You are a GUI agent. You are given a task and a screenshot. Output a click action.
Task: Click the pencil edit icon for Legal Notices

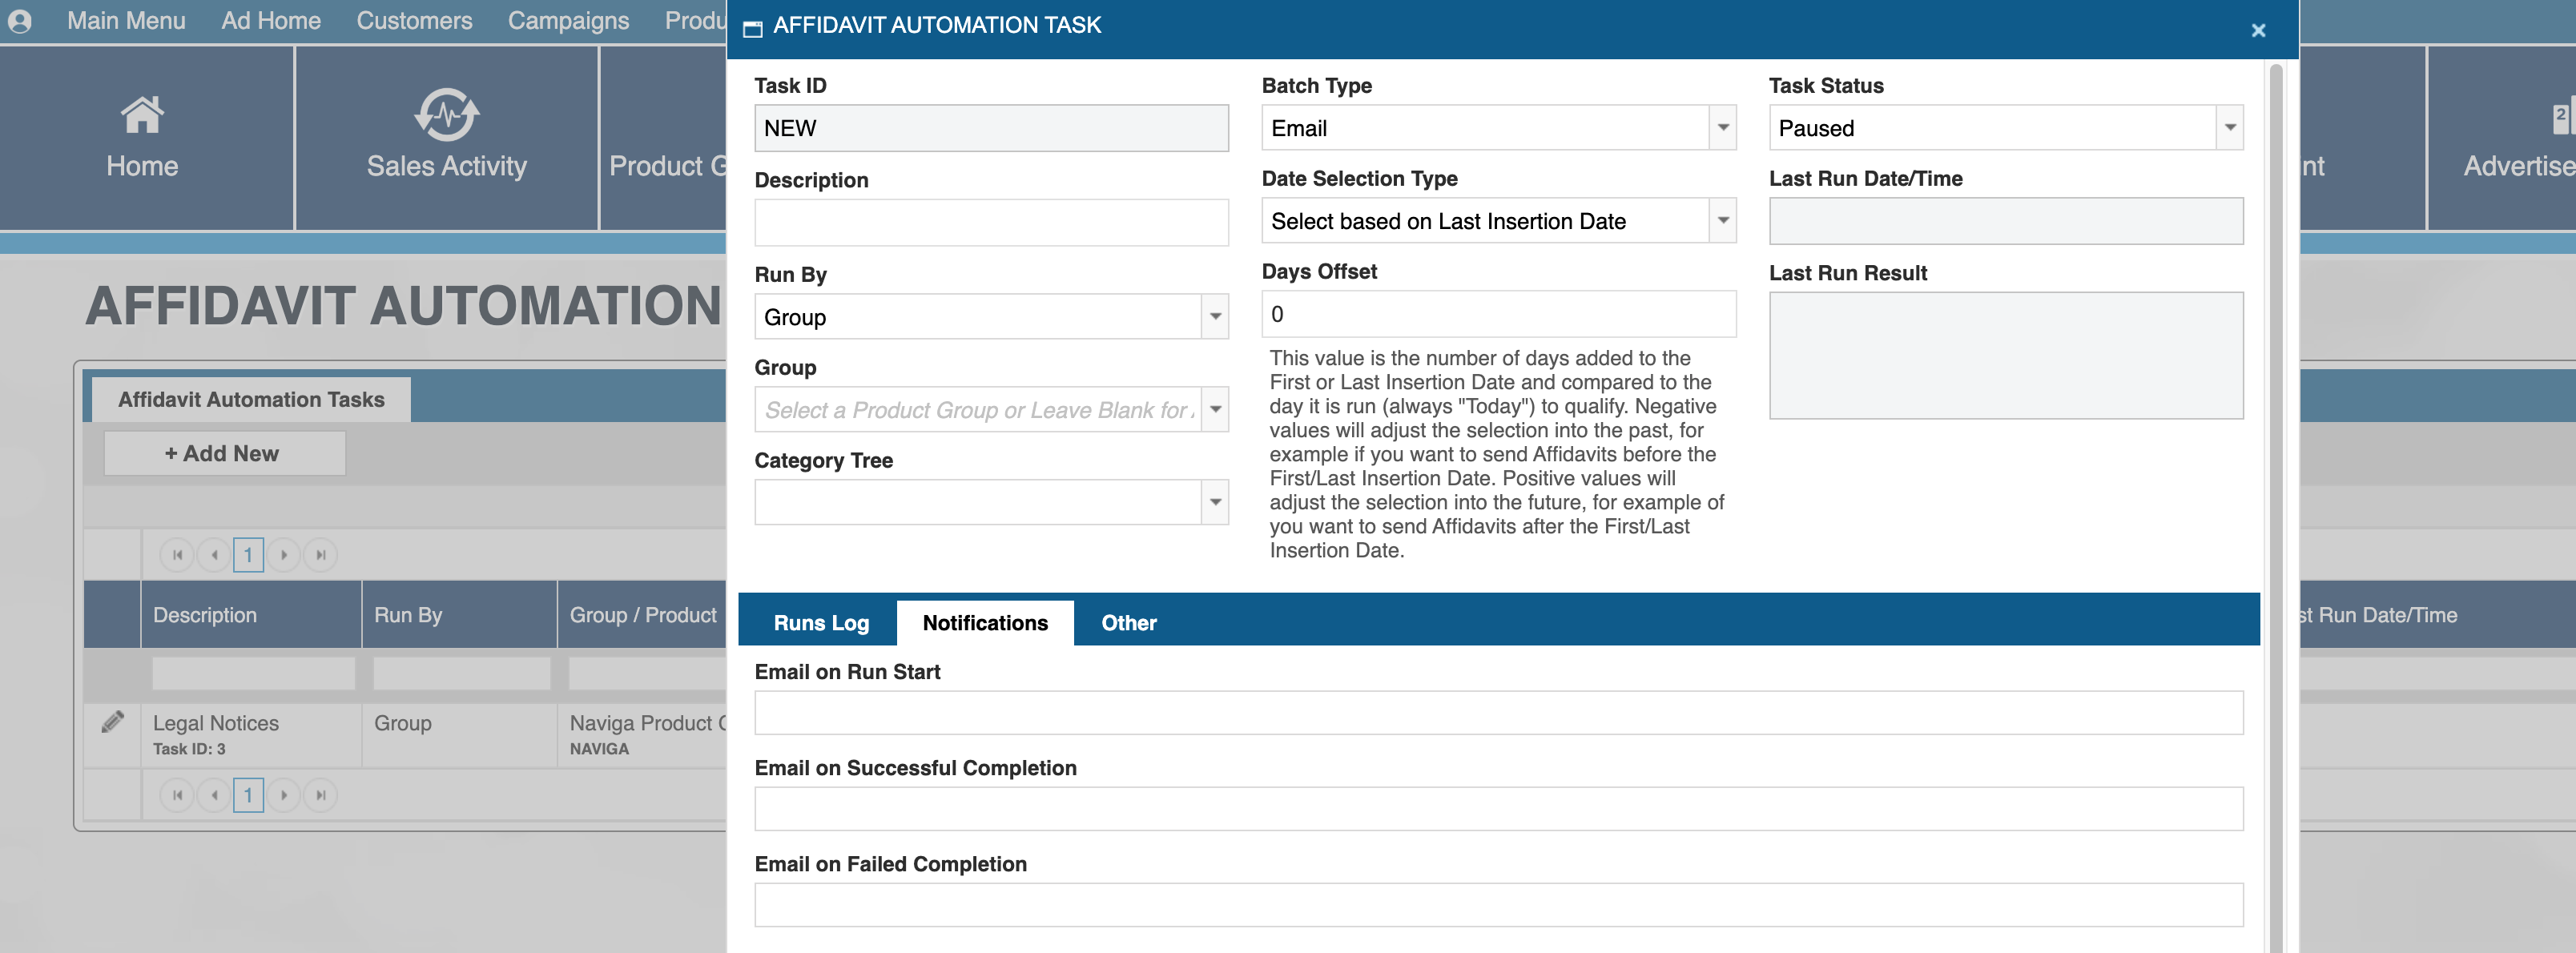click(113, 721)
